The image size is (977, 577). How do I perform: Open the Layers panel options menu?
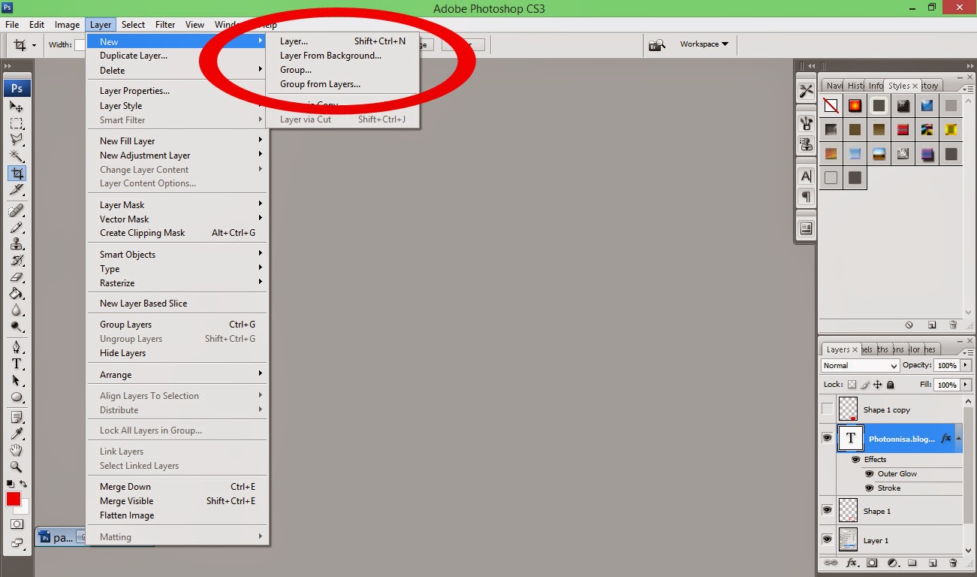pyautogui.click(x=967, y=352)
